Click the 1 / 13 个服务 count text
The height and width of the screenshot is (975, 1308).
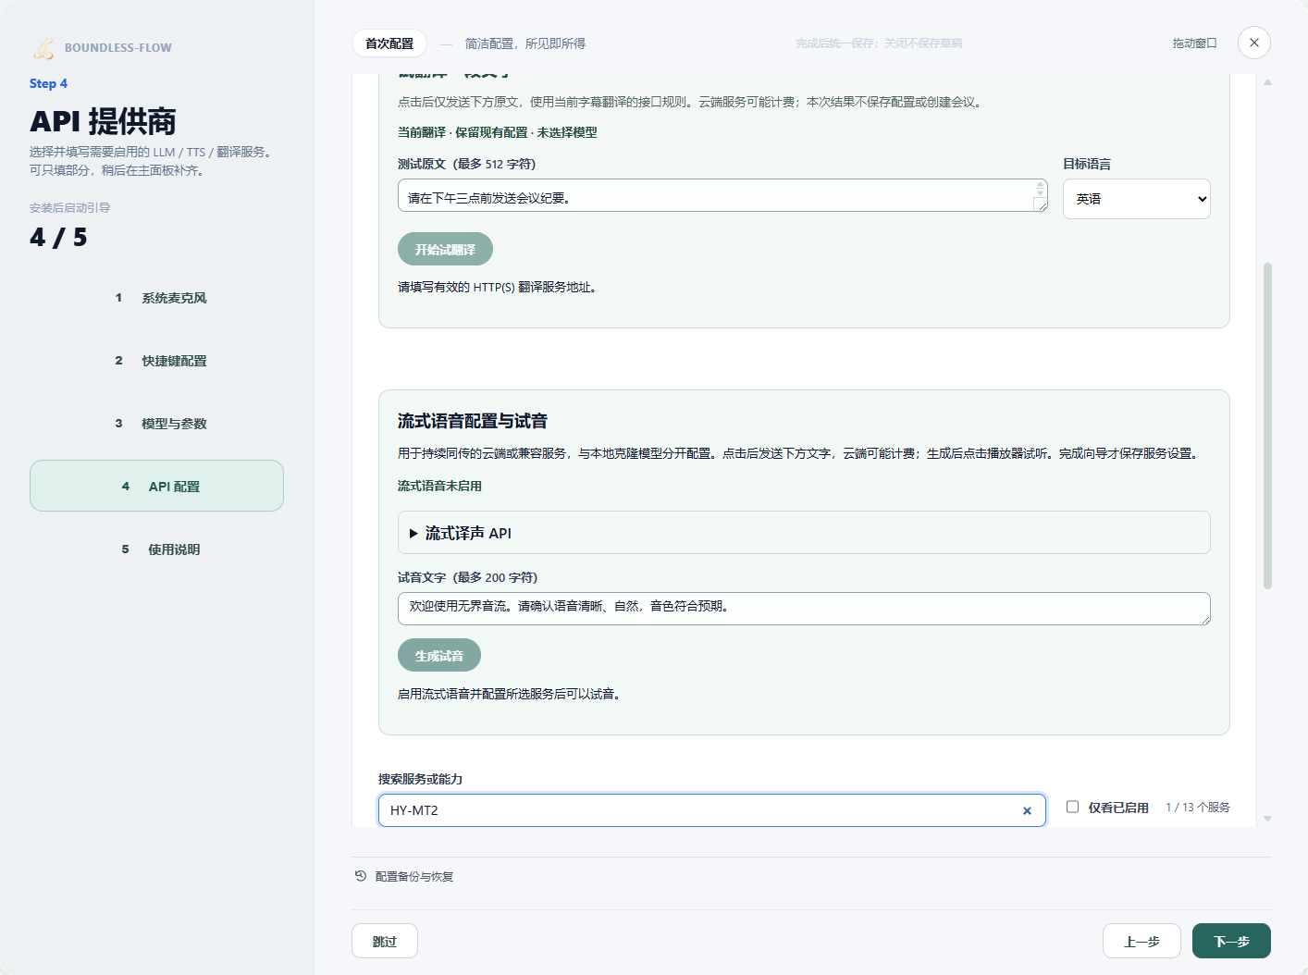coord(1198,808)
